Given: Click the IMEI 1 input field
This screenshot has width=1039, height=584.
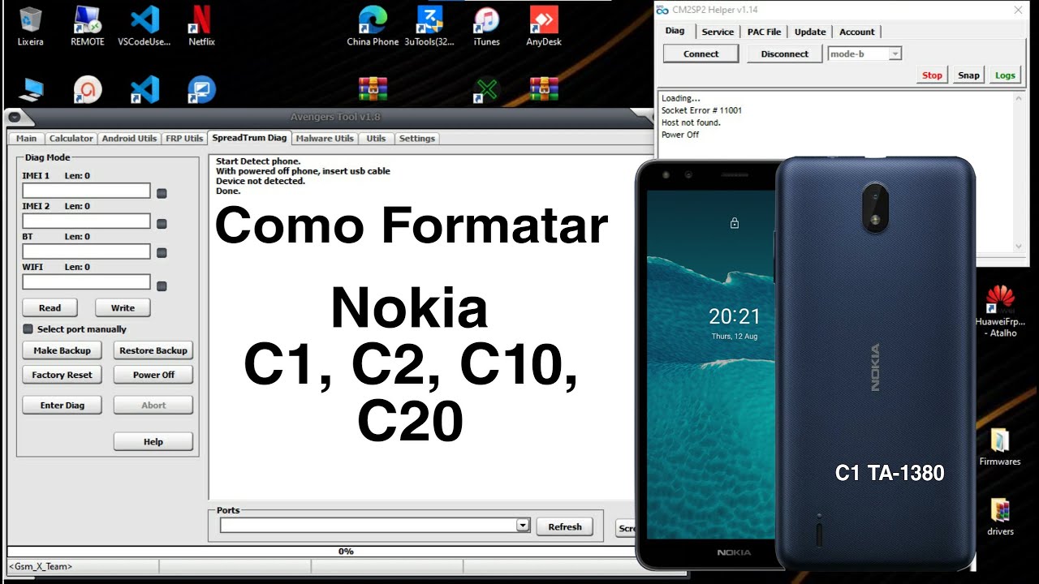Looking at the screenshot, I should [x=86, y=191].
